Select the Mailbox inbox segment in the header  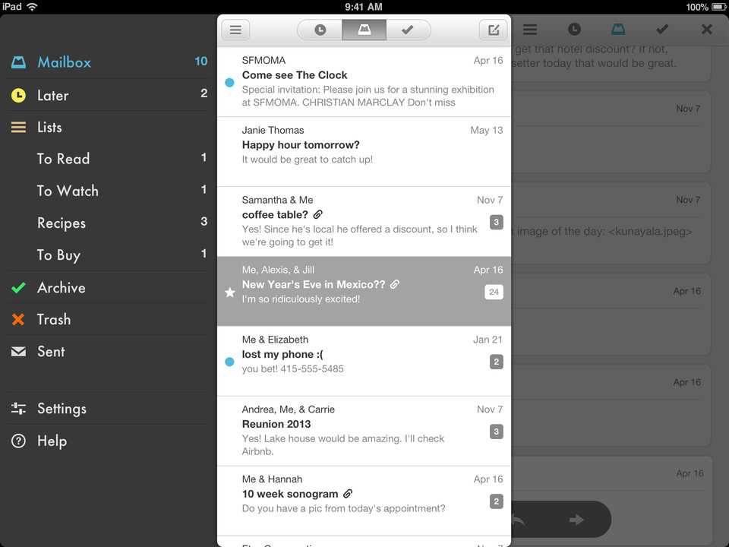click(x=364, y=30)
